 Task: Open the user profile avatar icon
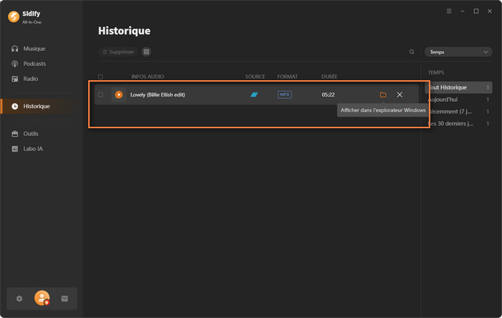click(x=42, y=298)
